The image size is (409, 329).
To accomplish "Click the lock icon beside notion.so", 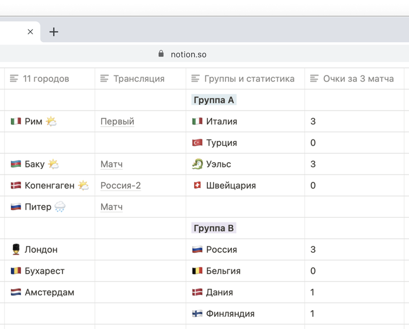I will click(161, 54).
